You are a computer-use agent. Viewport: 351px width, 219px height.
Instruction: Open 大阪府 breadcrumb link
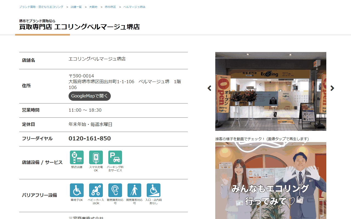93,7
